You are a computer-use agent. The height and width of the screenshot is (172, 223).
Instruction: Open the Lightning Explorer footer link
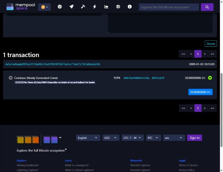coord(27,170)
